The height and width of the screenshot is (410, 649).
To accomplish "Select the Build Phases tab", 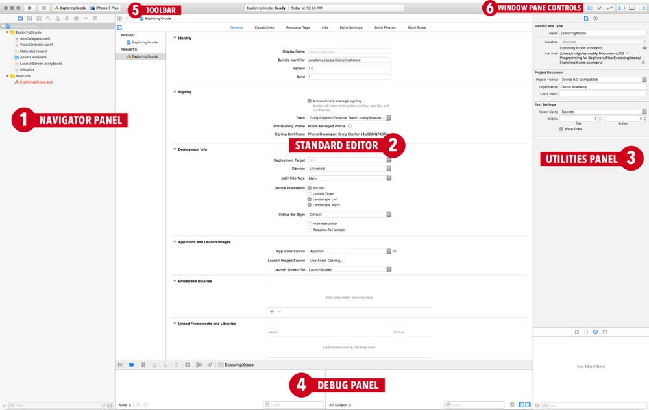I will (385, 27).
